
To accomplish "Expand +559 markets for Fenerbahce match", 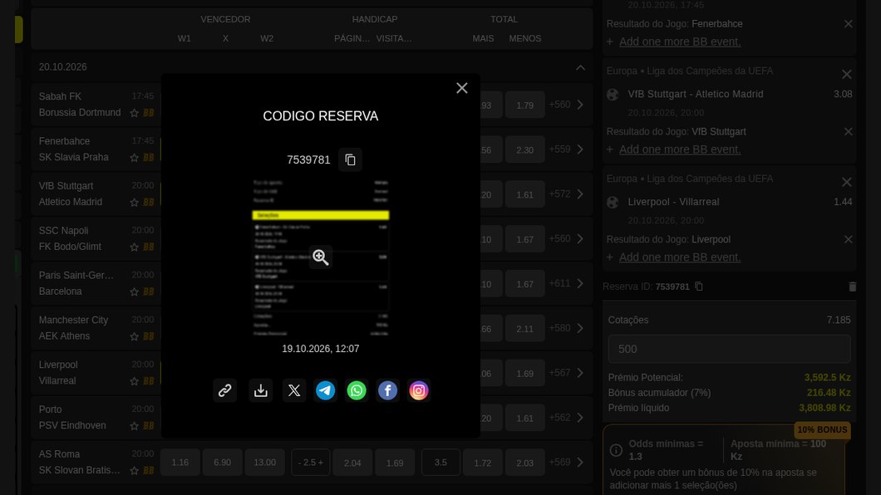I will (x=567, y=149).
